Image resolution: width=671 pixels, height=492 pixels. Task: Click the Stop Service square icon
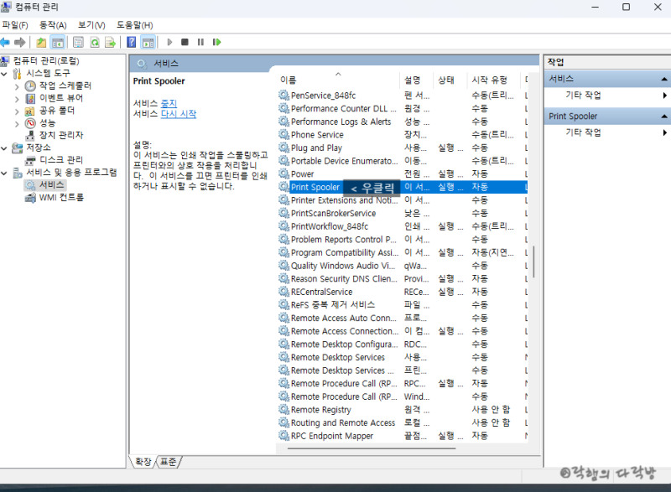coord(185,42)
